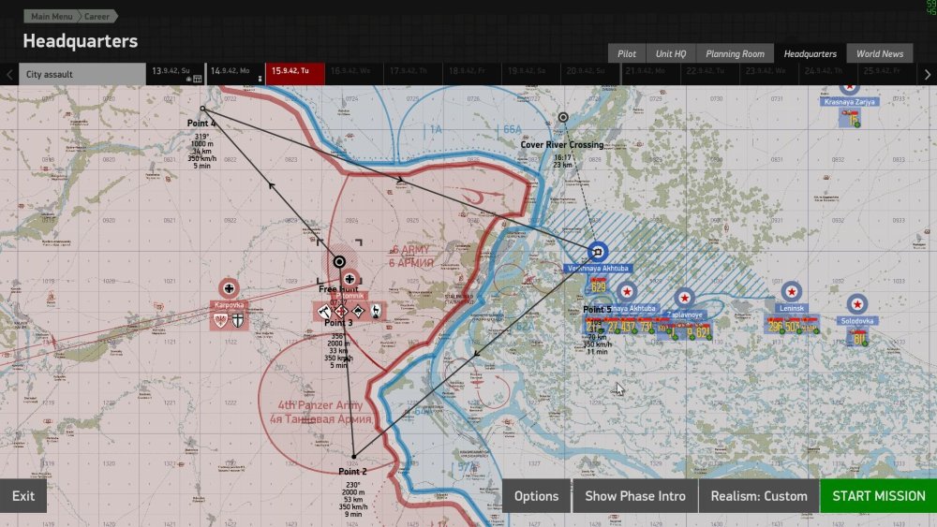Screen dimensions: 937x527
Task: Click the 734 regiment badge
Action: [x=646, y=326]
